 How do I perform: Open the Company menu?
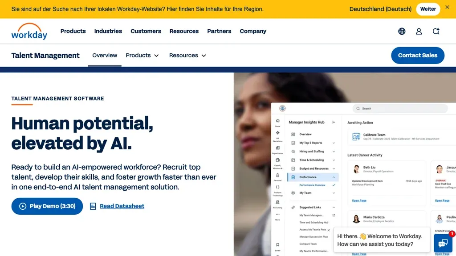253,31
